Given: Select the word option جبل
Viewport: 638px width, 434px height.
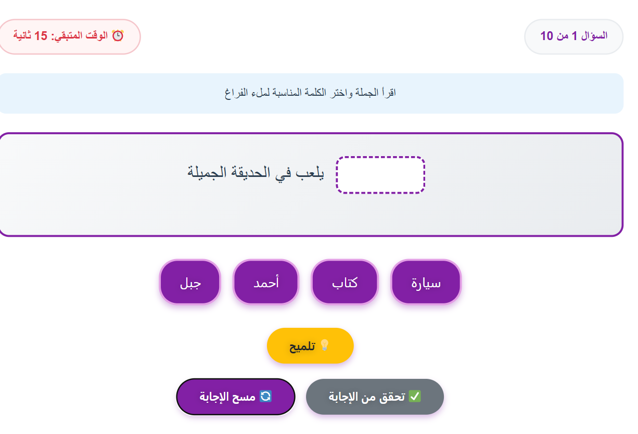Looking at the screenshot, I should coord(190,283).
